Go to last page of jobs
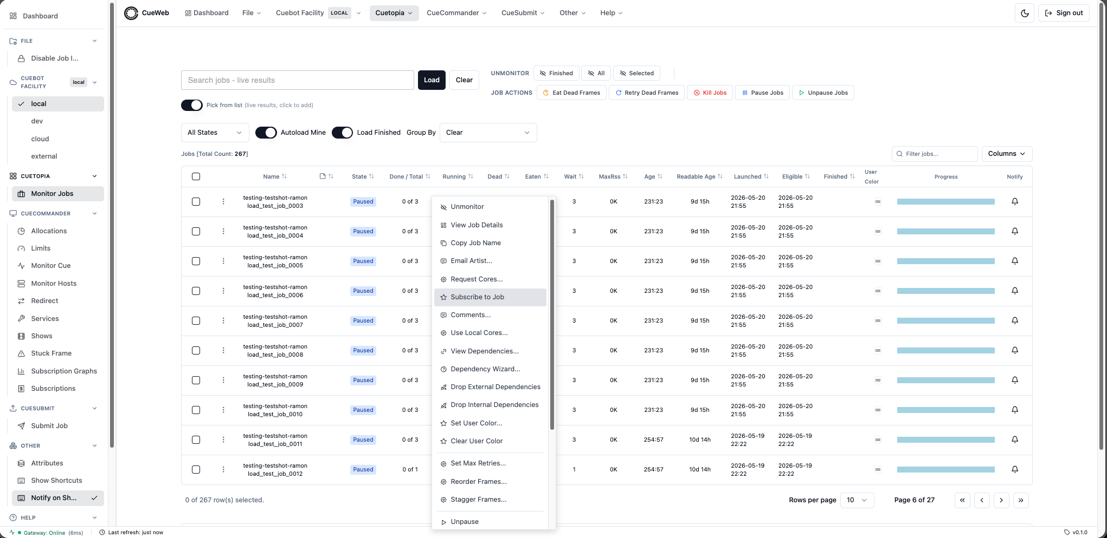The width and height of the screenshot is (1107, 538). (1021, 500)
